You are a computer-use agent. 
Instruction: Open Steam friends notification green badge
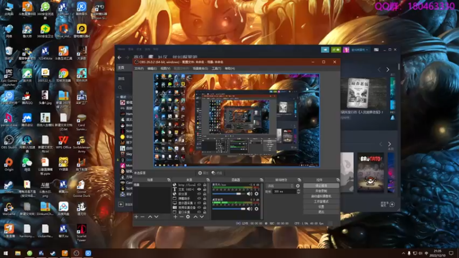pos(336,50)
